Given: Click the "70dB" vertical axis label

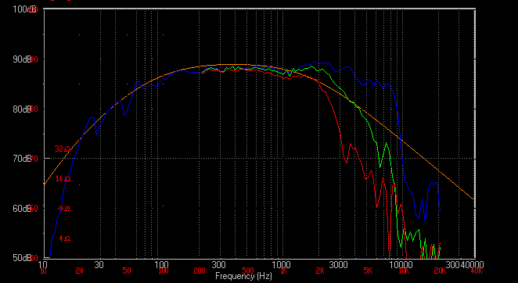Looking at the screenshot, I should tap(22, 159).
